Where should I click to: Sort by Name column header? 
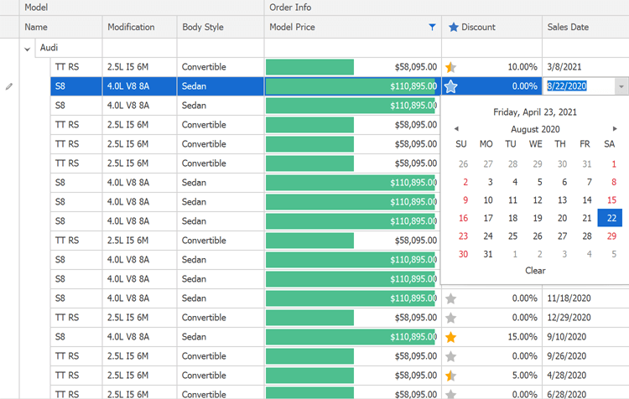pos(60,27)
